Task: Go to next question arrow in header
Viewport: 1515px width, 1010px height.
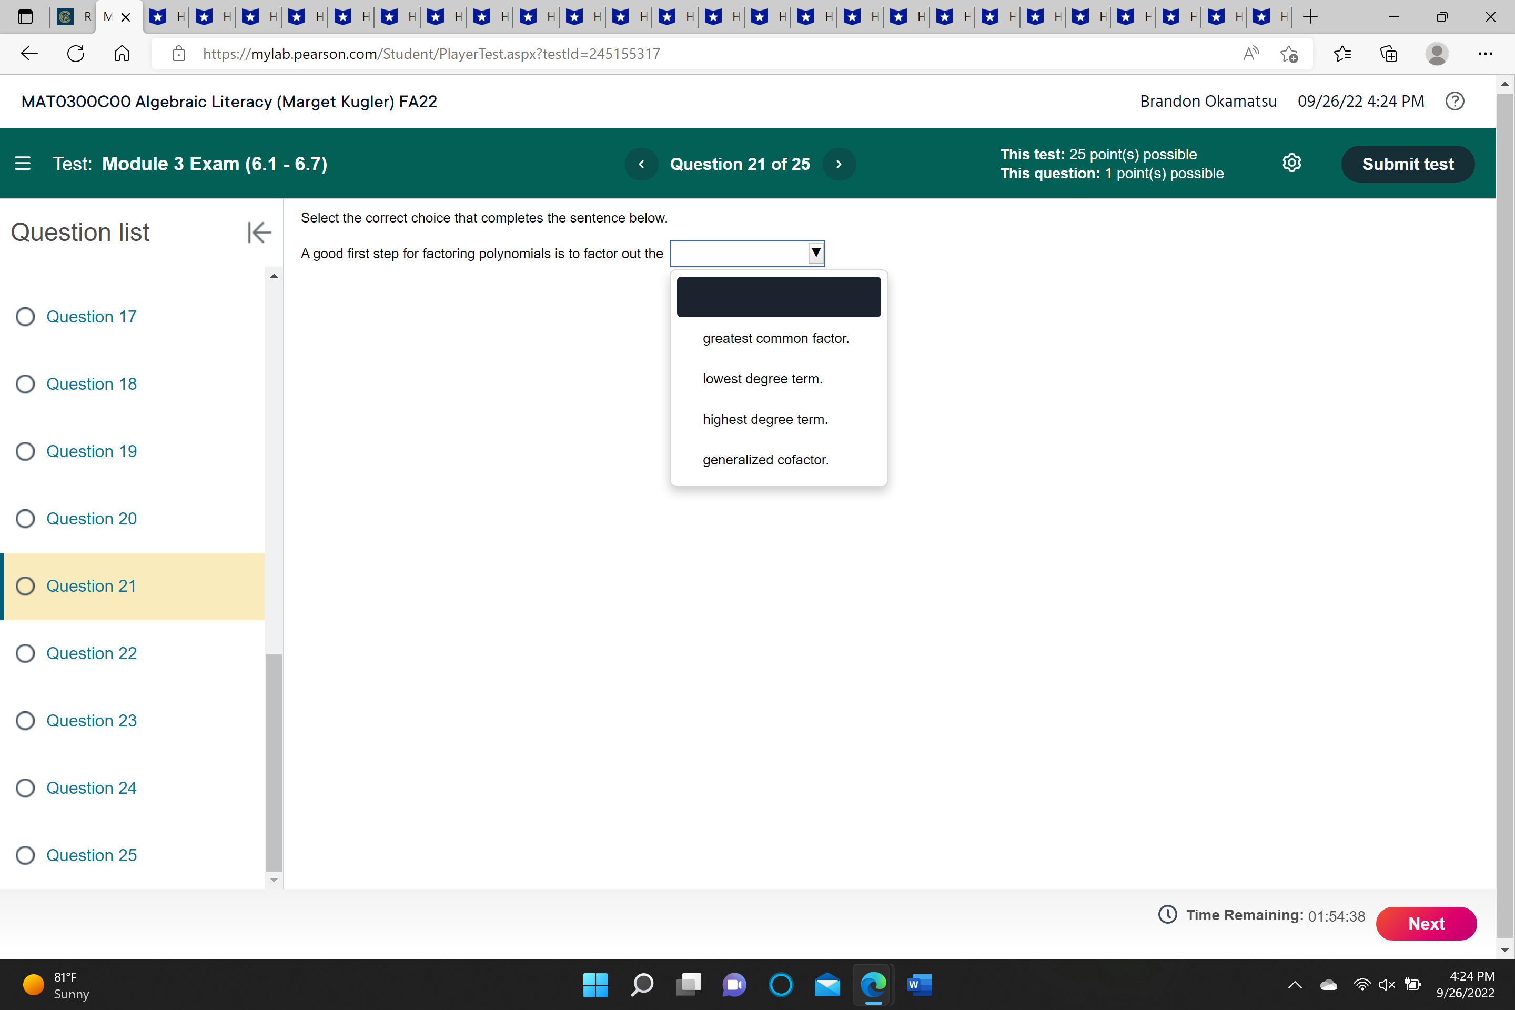Action: pyautogui.click(x=839, y=164)
